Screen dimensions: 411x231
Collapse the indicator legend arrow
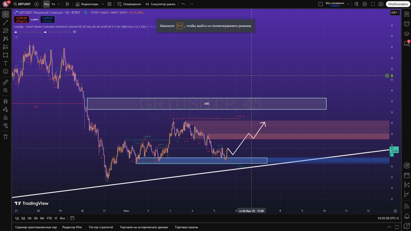pos(16,37)
